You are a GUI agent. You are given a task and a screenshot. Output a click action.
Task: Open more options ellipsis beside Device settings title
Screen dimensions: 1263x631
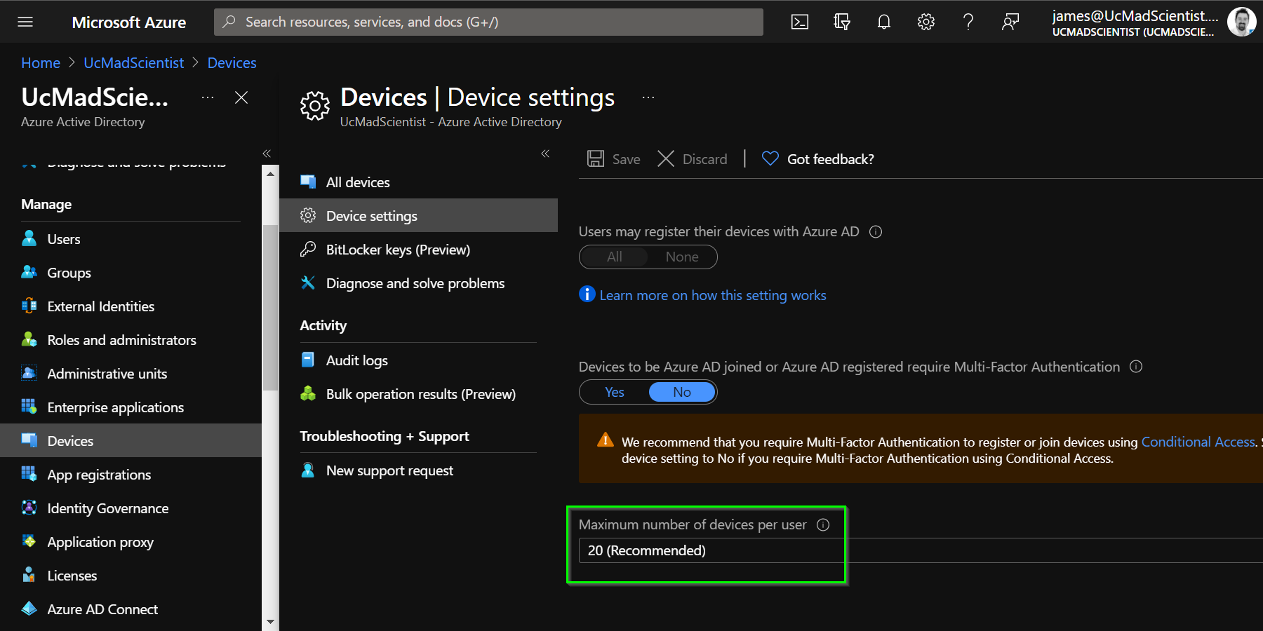(x=648, y=97)
